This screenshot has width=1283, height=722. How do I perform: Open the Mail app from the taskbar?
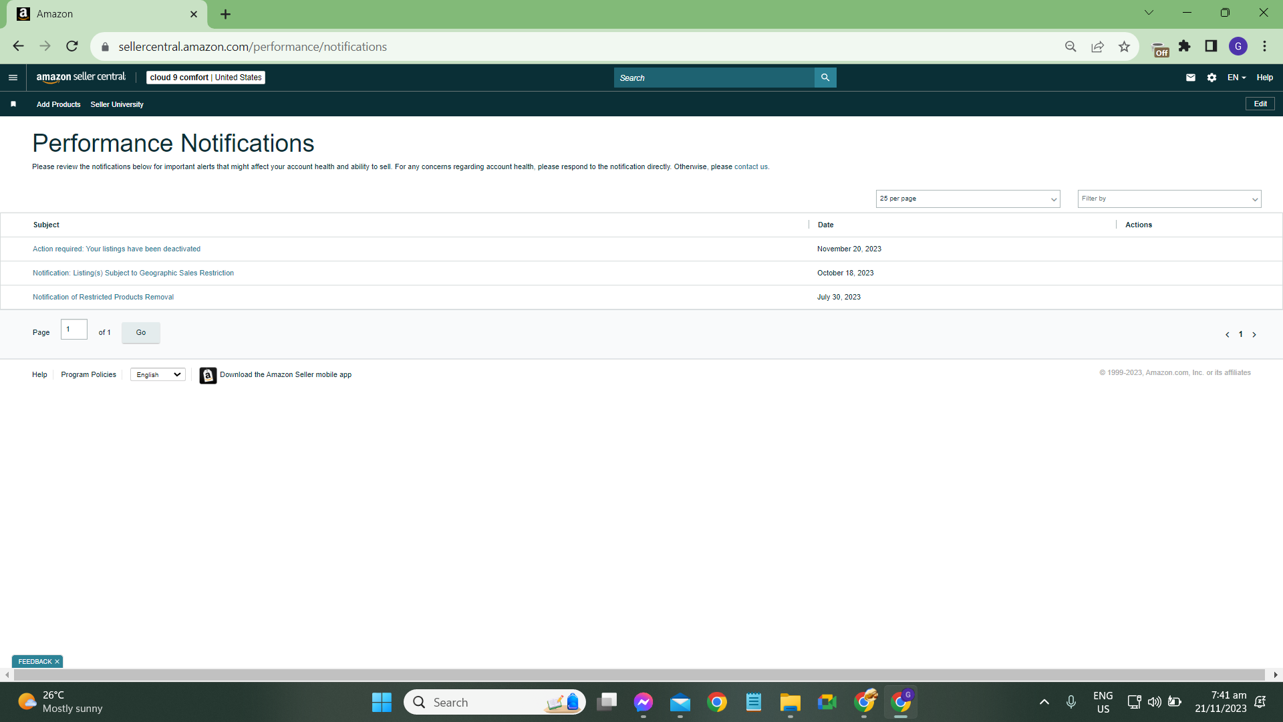click(x=680, y=702)
